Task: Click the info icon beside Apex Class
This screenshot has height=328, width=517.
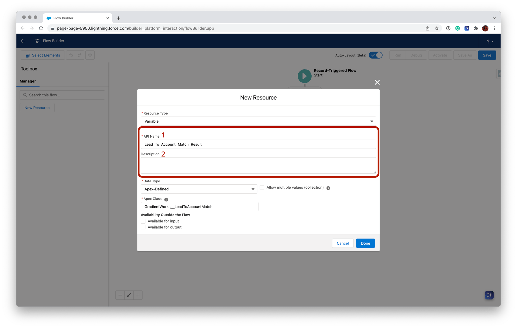Action: tap(166, 199)
